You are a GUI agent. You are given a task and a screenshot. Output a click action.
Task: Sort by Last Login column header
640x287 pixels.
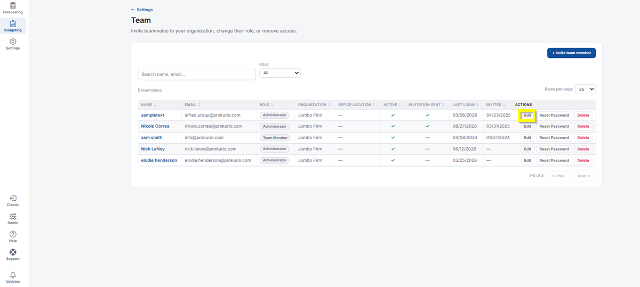pyautogui.click(x=466, y=105)
